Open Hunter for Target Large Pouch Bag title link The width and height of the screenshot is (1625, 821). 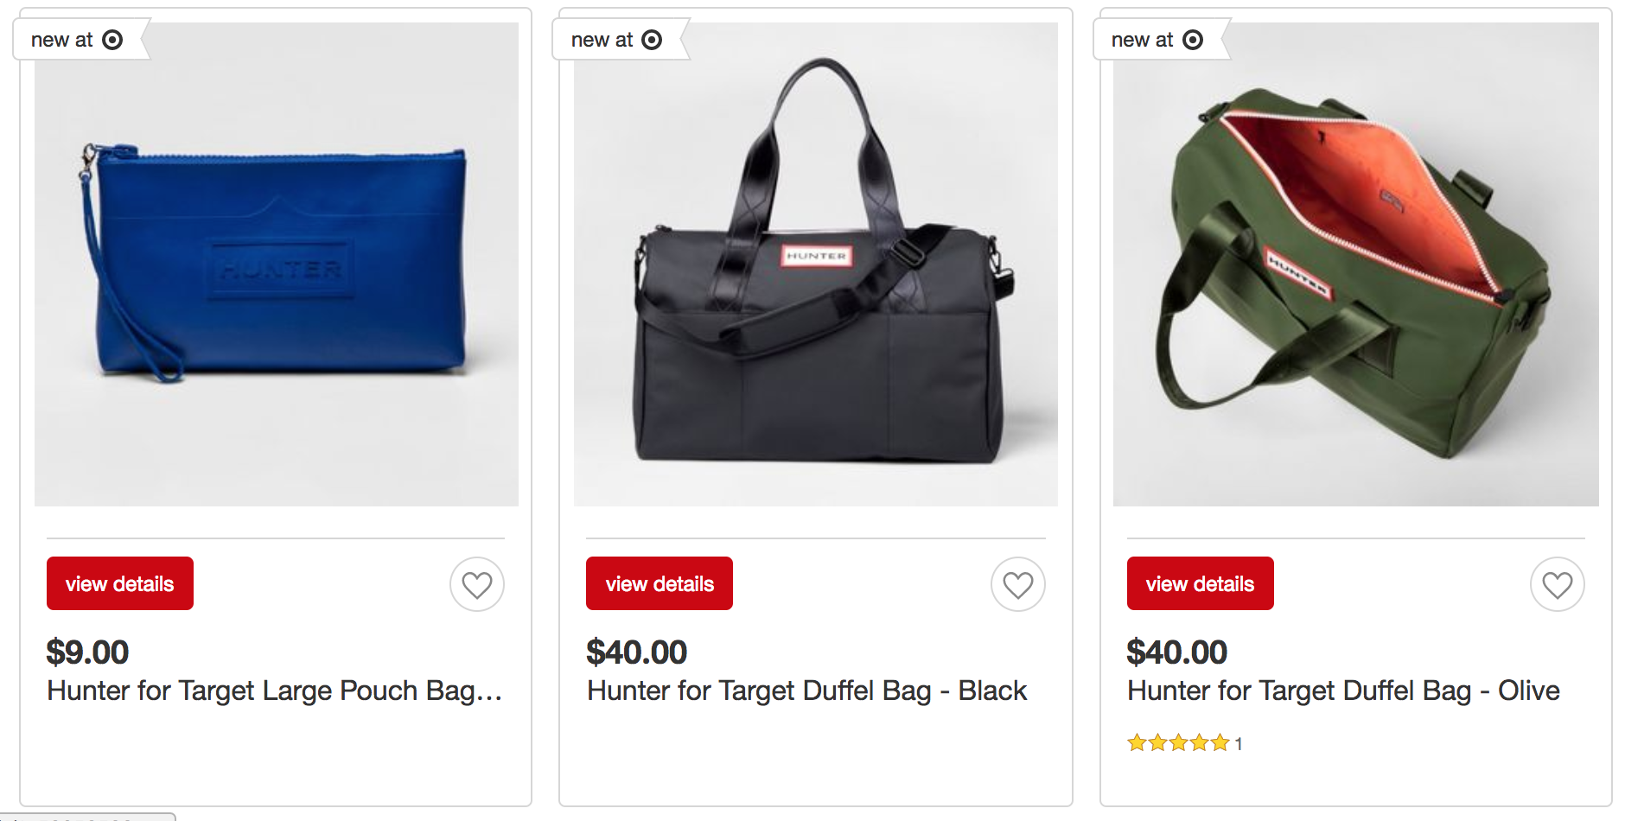(x=275, y=691)
